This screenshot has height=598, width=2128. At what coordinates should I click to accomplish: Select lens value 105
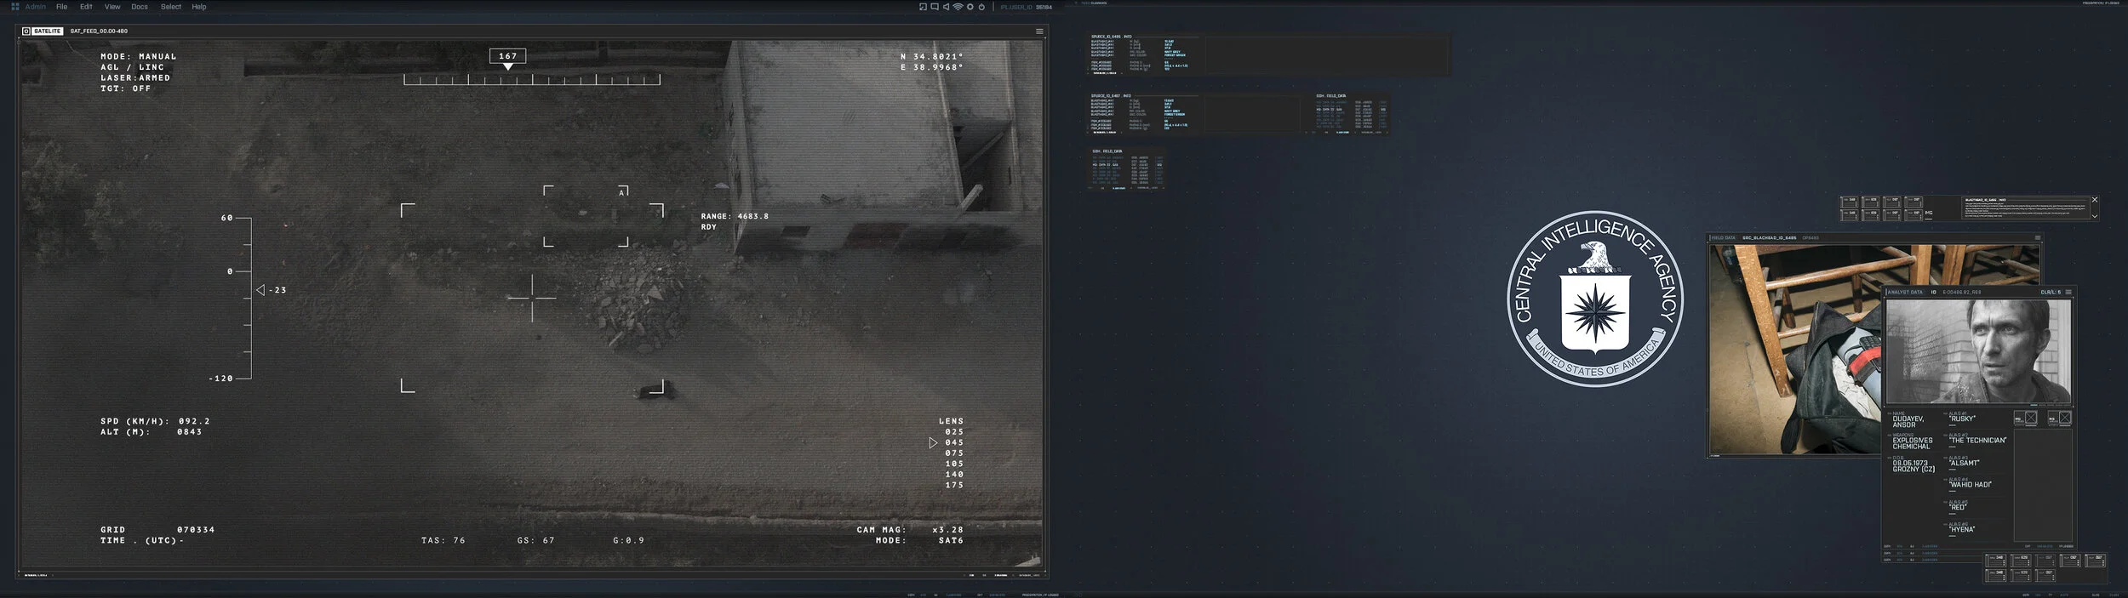click(x=954, y=464)
